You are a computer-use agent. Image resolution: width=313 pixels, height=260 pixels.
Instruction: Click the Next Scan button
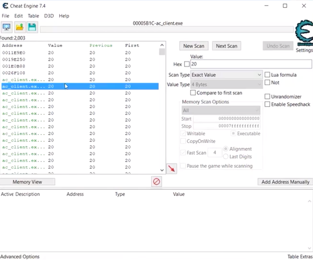[x=226, y=46]
